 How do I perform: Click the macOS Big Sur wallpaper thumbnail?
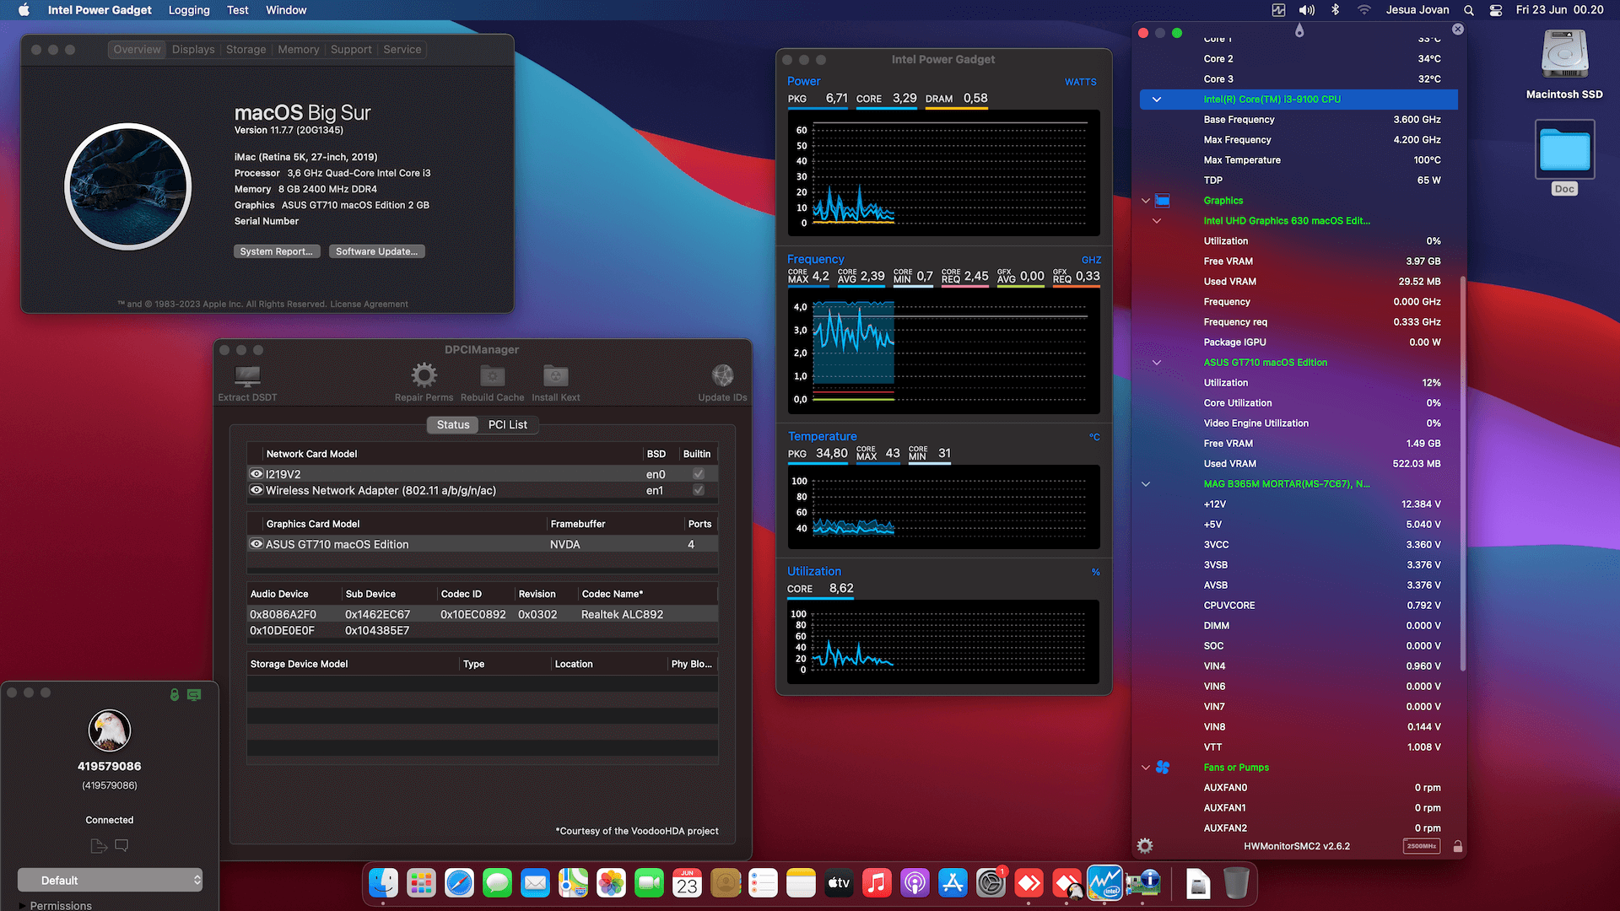click(128, 186)
